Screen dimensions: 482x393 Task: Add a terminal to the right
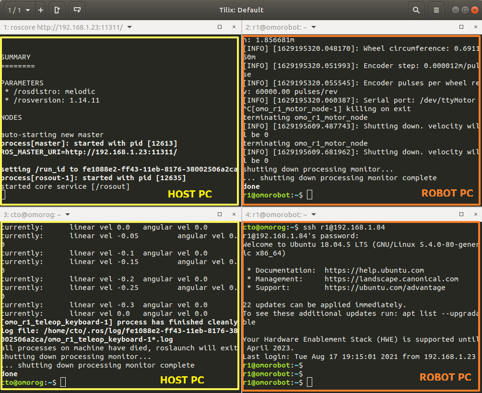pos(57,10)
